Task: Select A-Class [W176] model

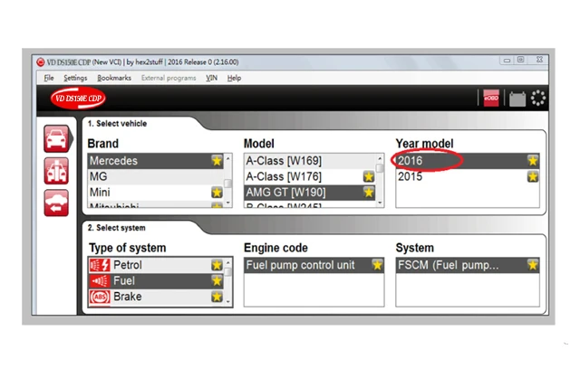Action: click(x=310, y=177)
